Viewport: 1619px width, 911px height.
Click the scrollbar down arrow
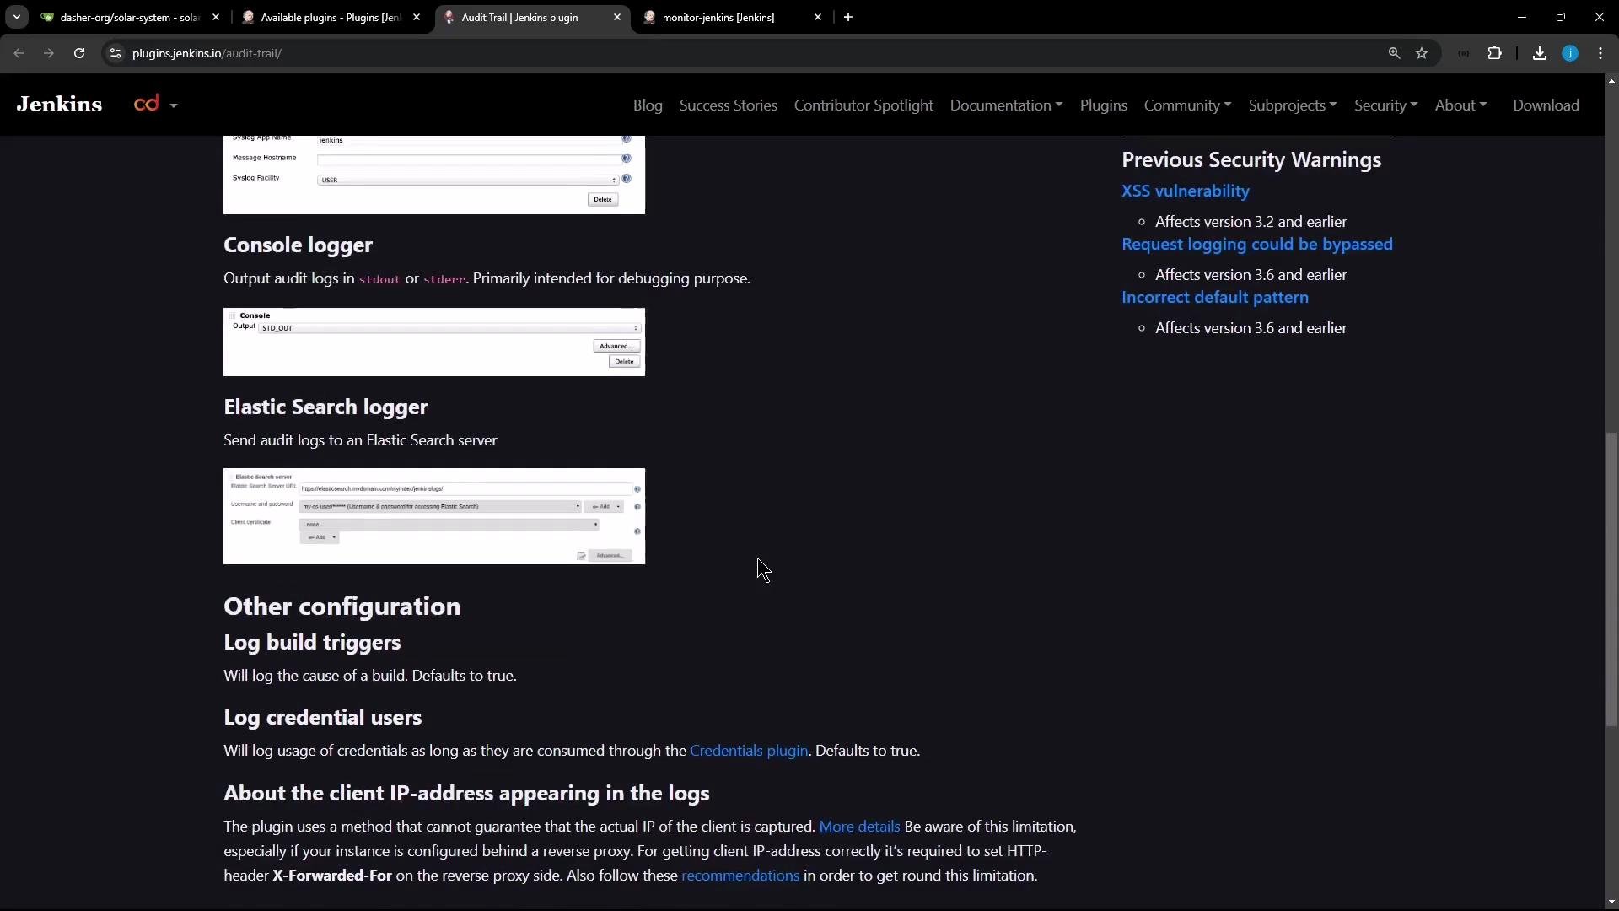(x=1611, y=902)
